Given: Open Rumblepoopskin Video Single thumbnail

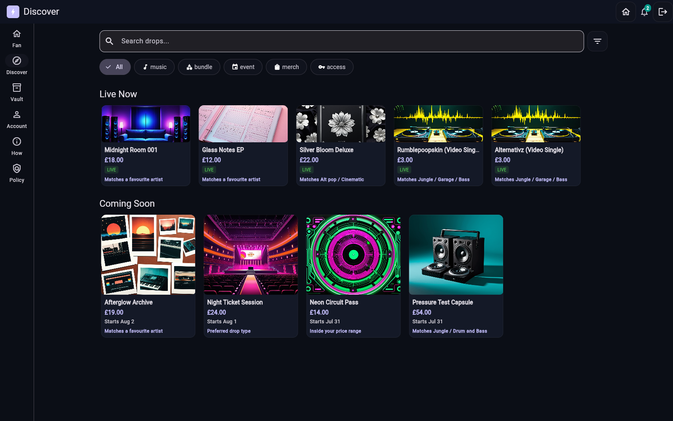Looking at the screenshot, I should [438, 124].
